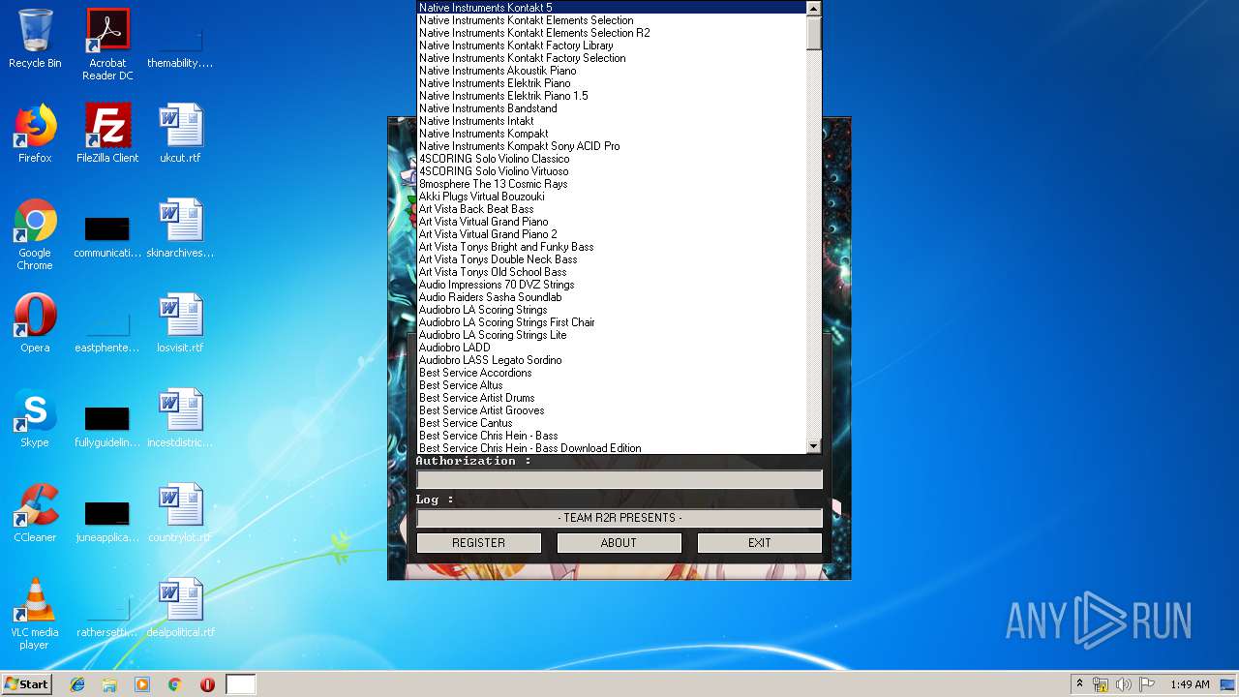This screenshot has height=697, width=1239.
Task: Open losvisit.rtf document icon
Action: (180, 323)
